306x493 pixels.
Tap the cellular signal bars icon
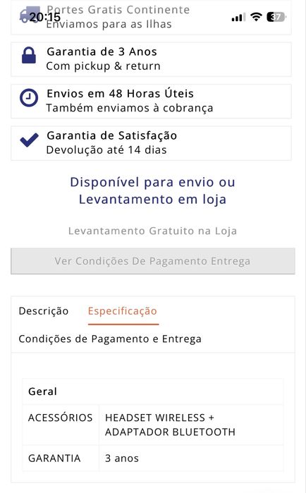(238, 18)
